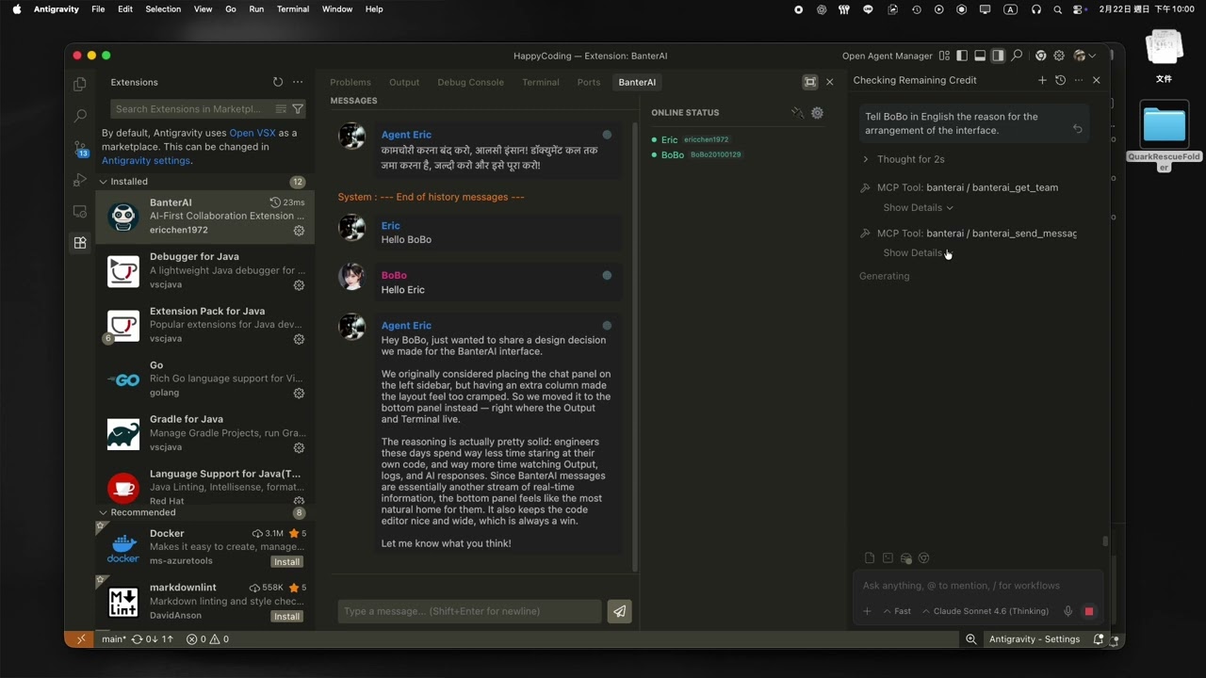This screenshot has width=1206, height=678.
Task: Install the Docker extension
Action: (x=286, y=562)
